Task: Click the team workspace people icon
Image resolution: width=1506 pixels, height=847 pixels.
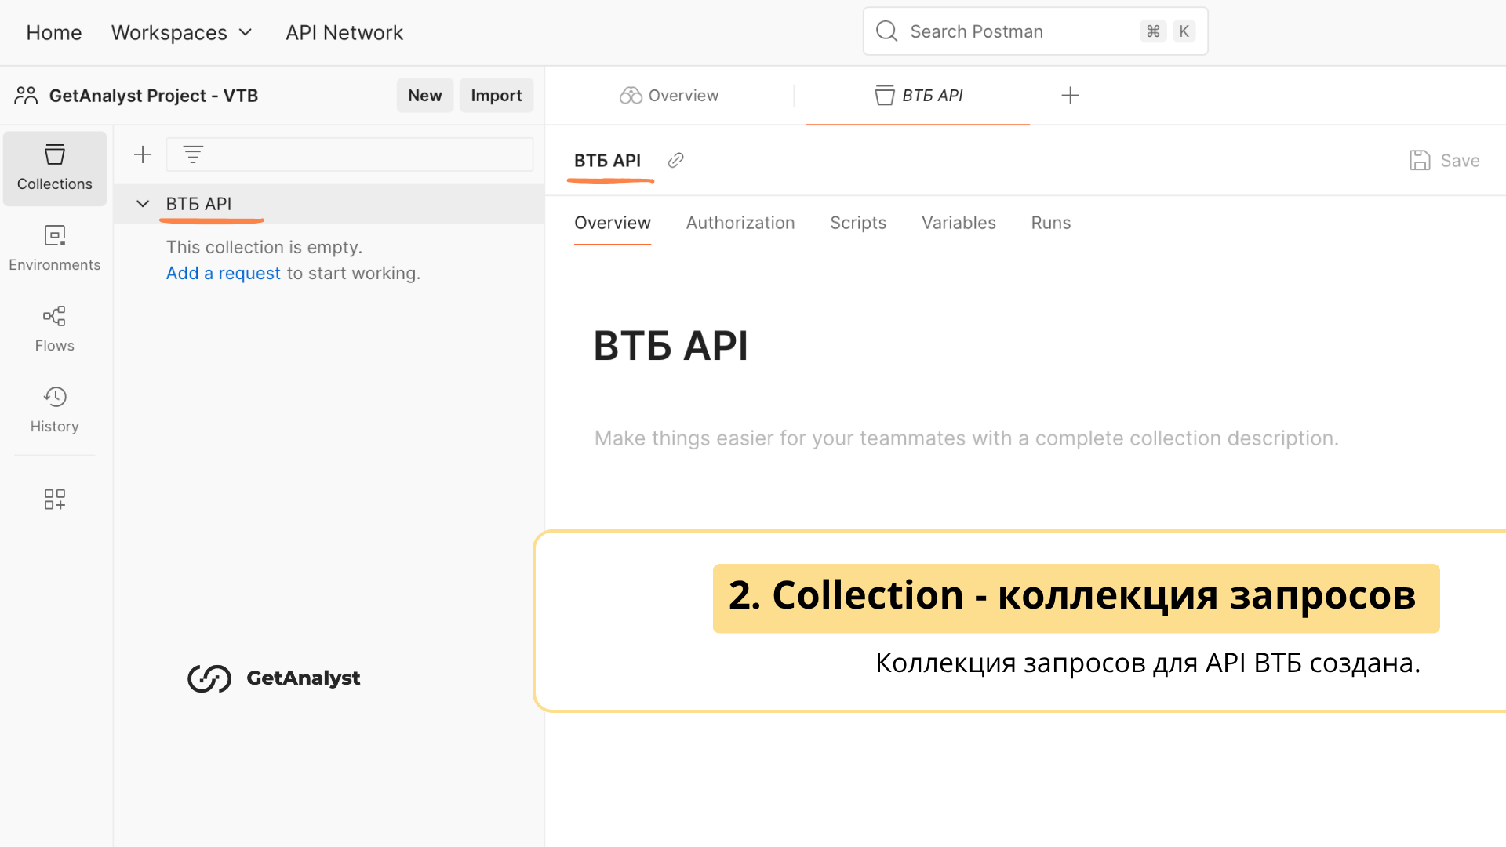Action: pos(26,96)
